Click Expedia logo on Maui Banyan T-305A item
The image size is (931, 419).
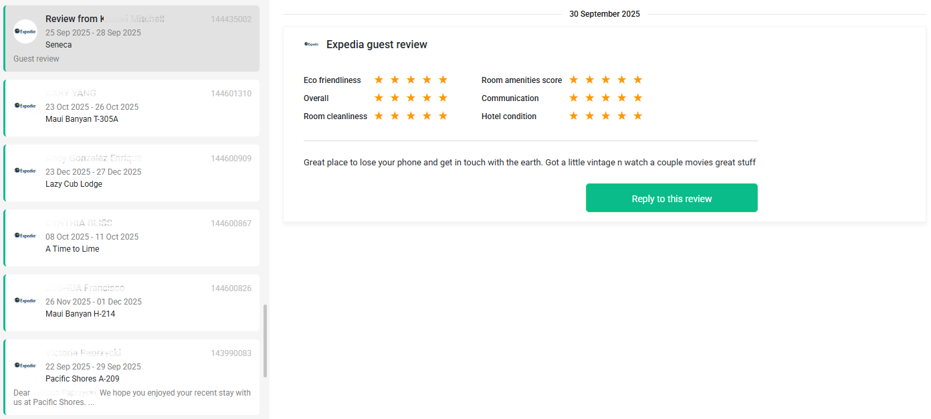pos(25,106)
